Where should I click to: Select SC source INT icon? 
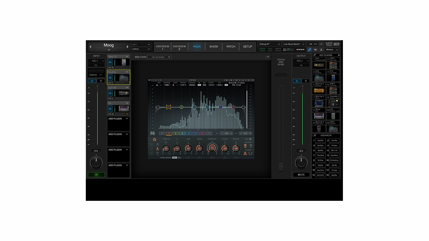click(245, 145)
